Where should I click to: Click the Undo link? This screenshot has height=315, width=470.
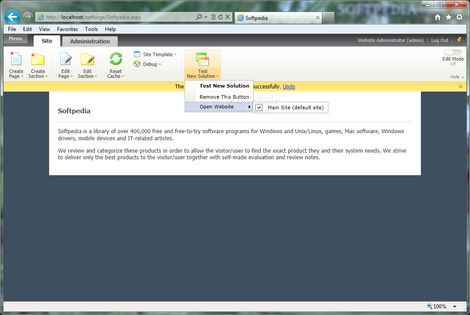click(x=289, y=87)
